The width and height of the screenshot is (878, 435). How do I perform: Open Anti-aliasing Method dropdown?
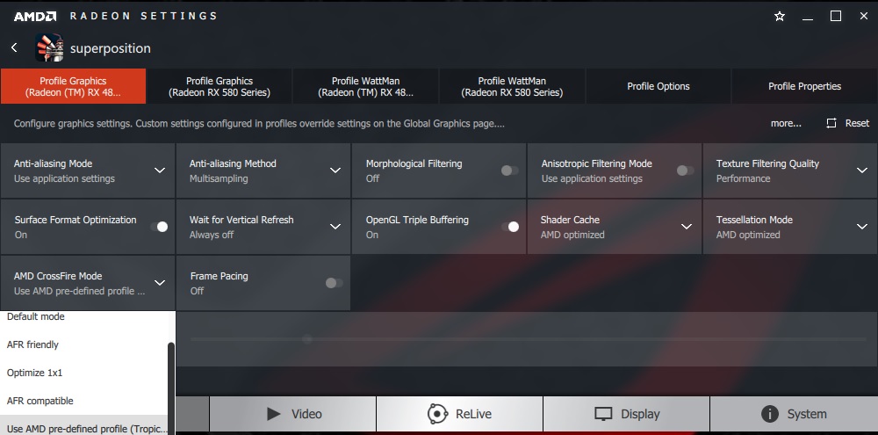(x=335, y=170)
